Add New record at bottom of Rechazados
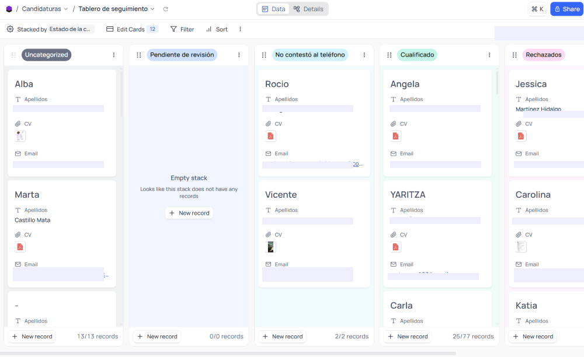Screen dimensions: 584x357 click(x=533, y=337)
